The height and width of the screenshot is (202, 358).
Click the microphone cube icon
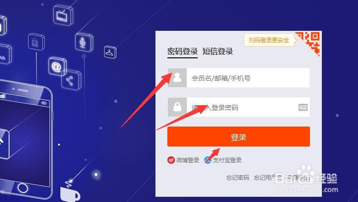[84, 42]
